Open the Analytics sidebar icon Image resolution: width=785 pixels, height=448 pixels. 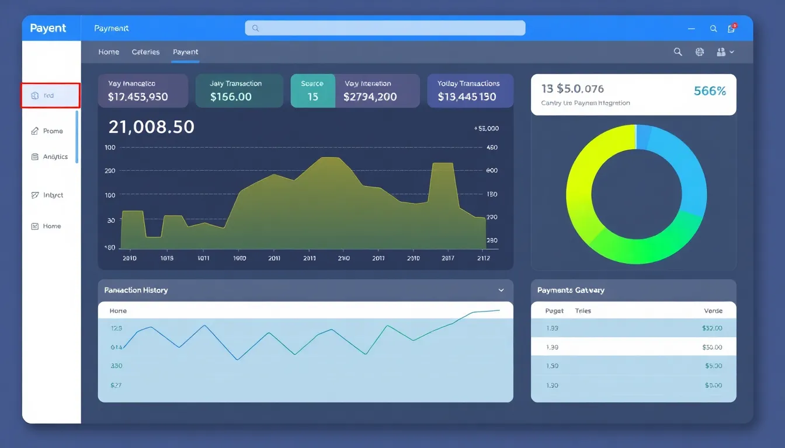click(x=36, y=156)
